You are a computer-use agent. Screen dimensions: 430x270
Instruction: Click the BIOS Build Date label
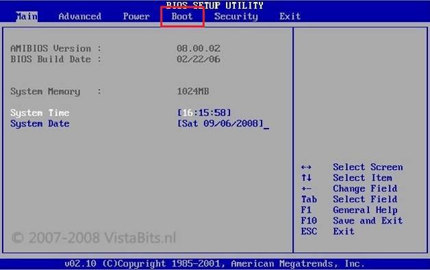pos(55,59)
